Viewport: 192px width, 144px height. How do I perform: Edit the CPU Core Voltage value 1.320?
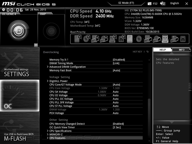point(116,88)
